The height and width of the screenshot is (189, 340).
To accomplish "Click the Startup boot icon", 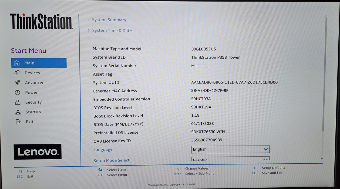I will coord(18,112).
